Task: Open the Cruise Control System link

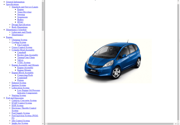Action: click(x=22, y=47)
